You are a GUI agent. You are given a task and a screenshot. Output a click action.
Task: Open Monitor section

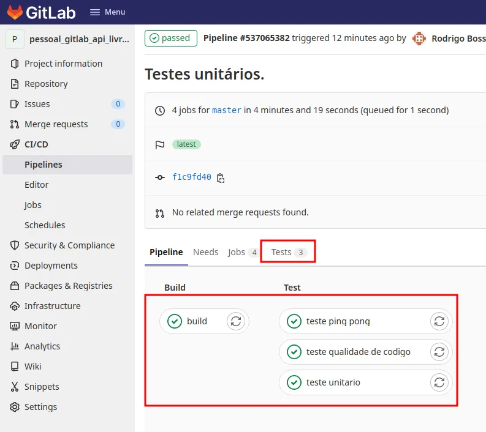coord(40,326)
